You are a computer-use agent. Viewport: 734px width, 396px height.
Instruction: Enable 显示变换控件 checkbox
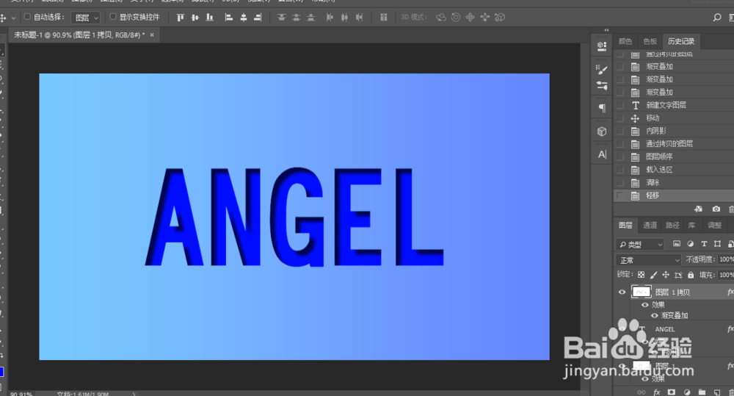(x=113, y=17)
